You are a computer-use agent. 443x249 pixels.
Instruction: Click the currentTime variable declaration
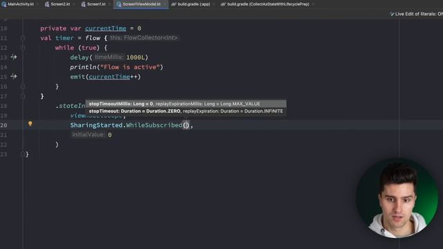click(106, 28)
